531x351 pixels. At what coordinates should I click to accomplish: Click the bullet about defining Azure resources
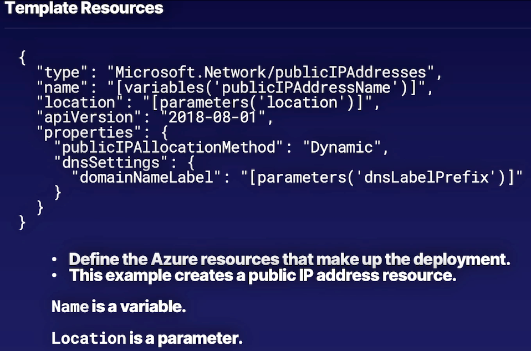pos(289,260)
